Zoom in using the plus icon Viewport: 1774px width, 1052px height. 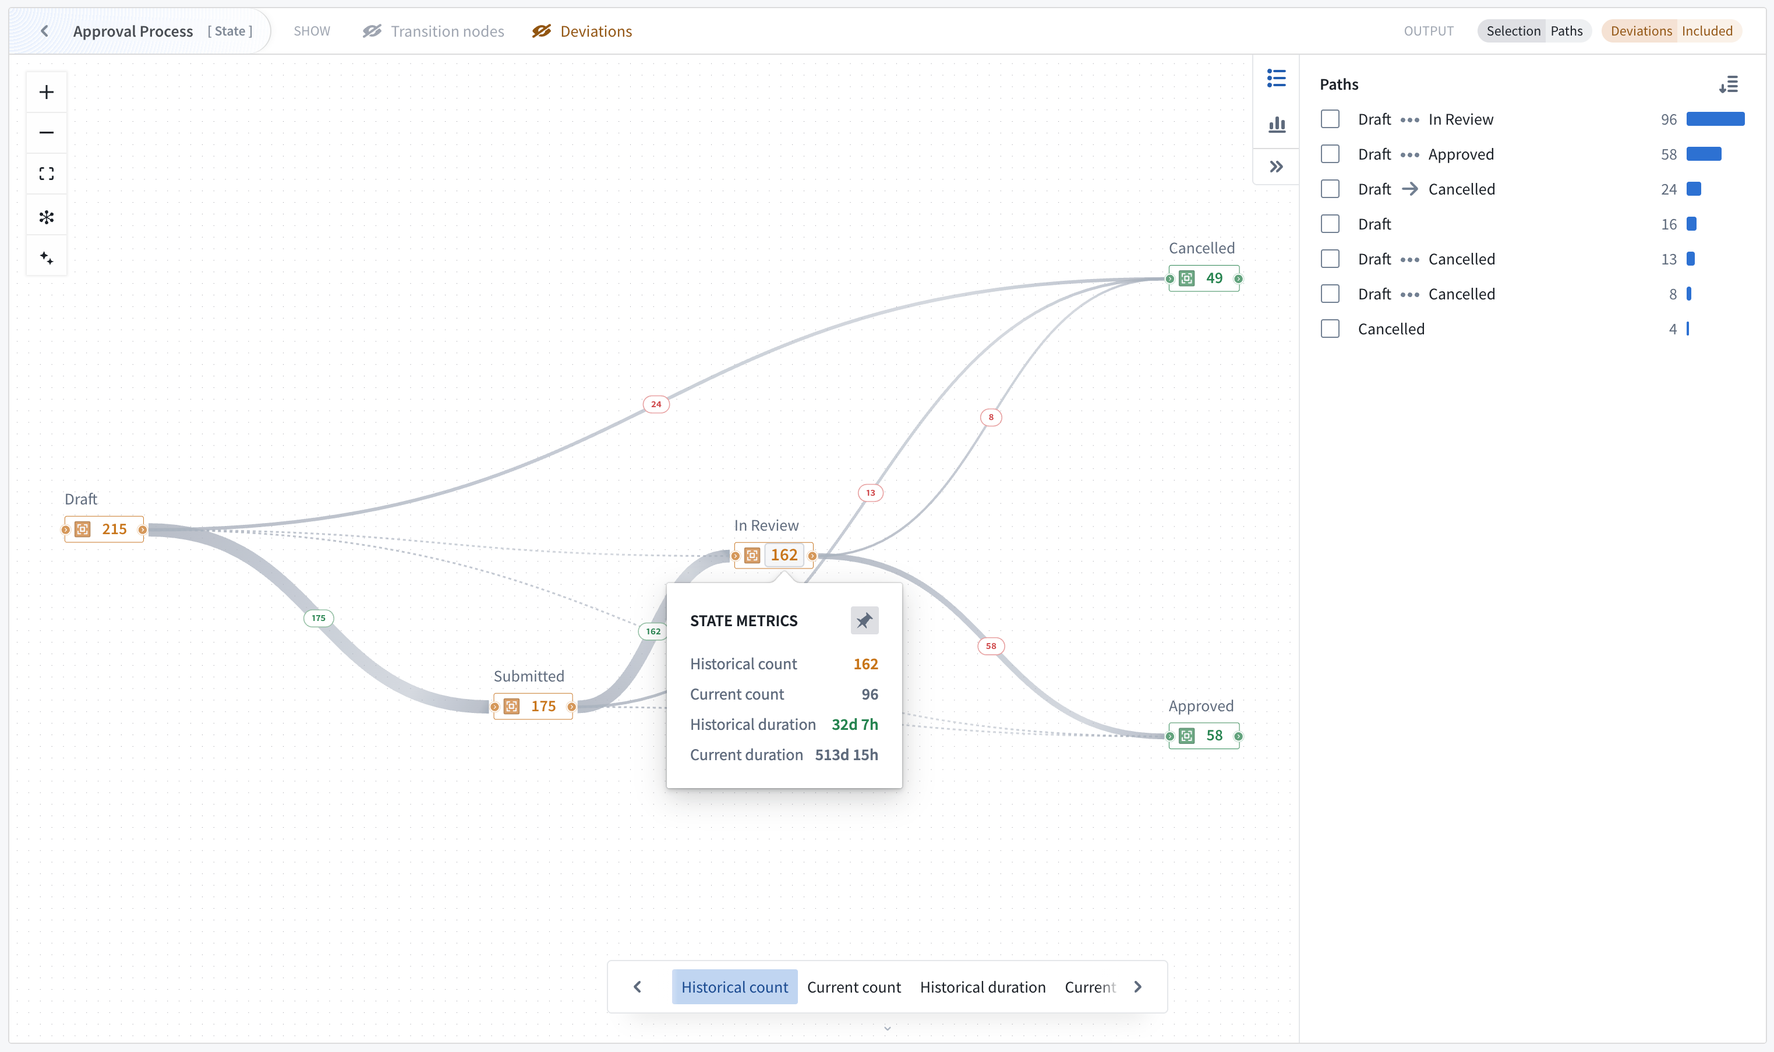click(x=46, y=91)
